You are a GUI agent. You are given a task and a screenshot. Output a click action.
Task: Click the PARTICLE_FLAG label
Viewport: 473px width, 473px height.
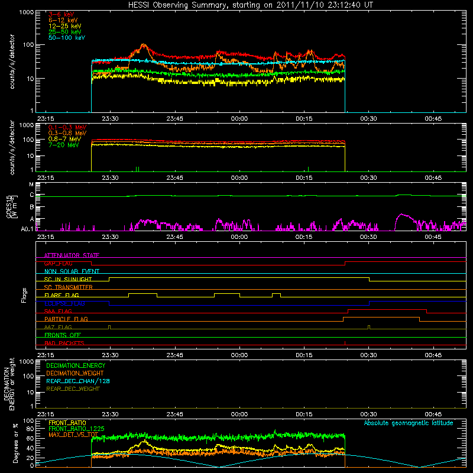pyautogui.click(x=66, y=319)
